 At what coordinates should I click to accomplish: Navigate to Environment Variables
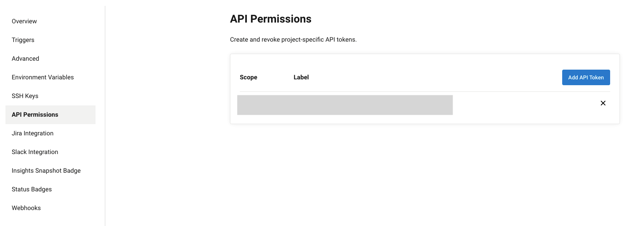[42, 77]
